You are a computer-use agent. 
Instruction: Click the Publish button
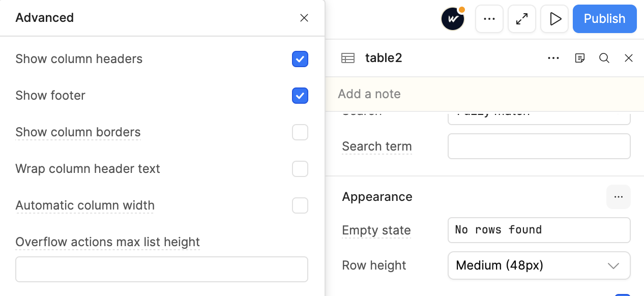point(604,19)
